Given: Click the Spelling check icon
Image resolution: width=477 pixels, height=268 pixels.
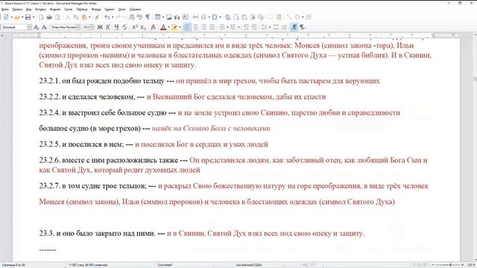Looking at the screenshot, I should [x=139, y=17].
